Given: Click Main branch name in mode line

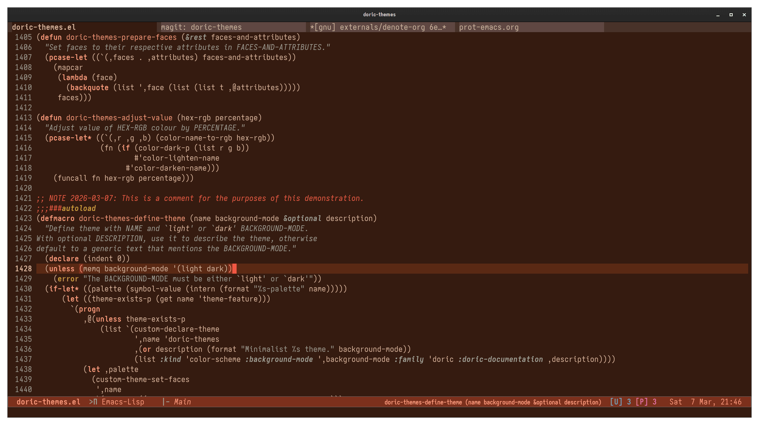Looking at the screenshot, I should (x=182, y=402).
